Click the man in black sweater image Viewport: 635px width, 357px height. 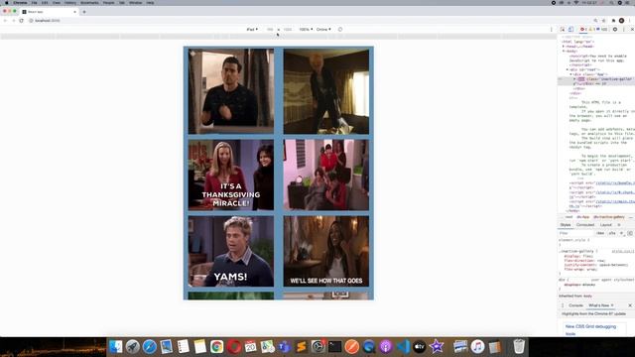(231, 91)
